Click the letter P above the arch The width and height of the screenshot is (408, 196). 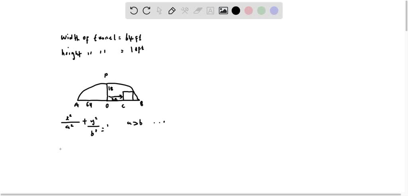tap(106, 75)
